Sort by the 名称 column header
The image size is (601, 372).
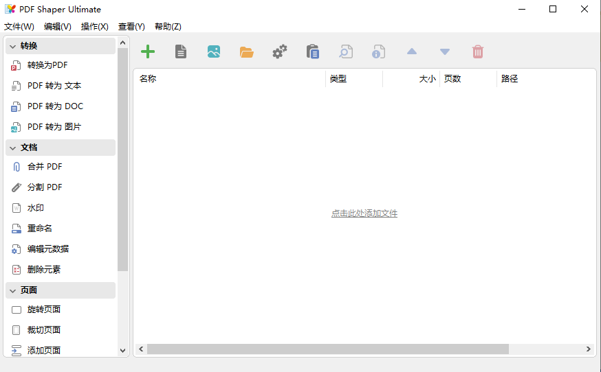tap(230, 78)
